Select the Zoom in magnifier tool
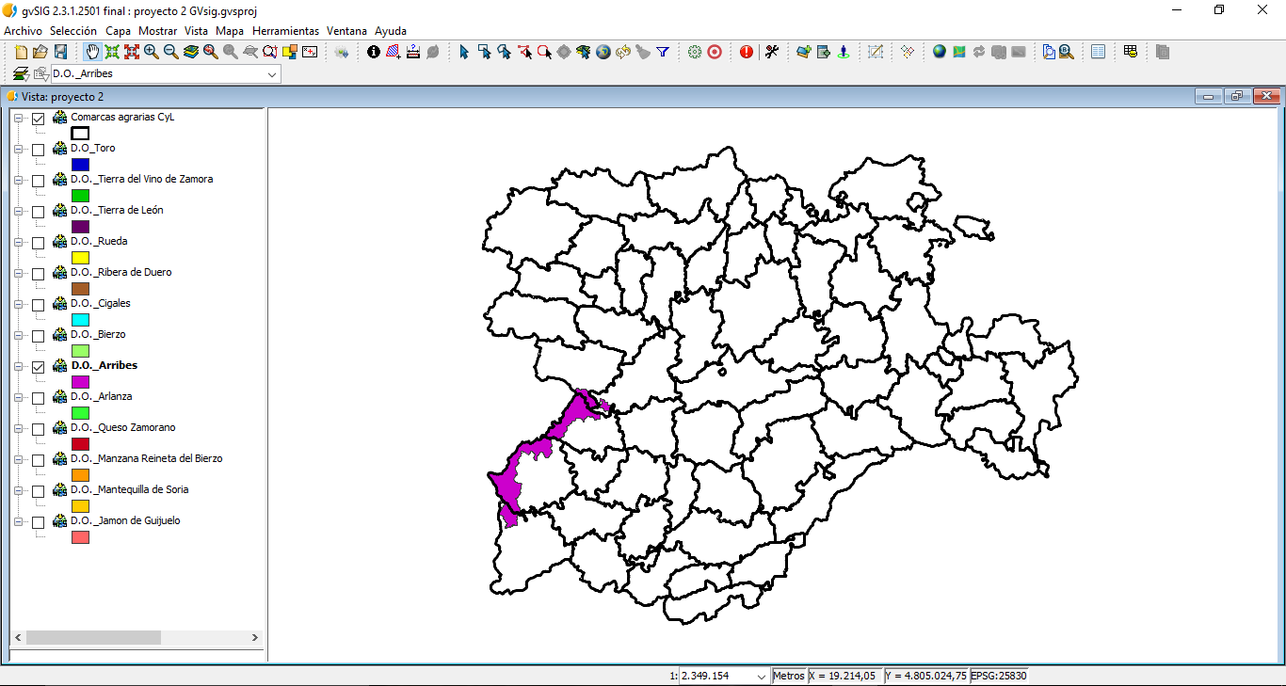Viewport: 1286px width, 686px height. pos(152,52)
